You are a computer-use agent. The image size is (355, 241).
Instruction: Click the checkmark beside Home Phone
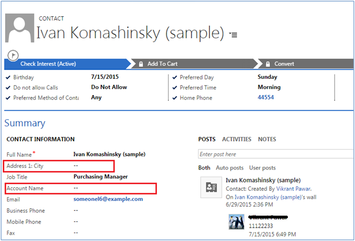[174, 98]
